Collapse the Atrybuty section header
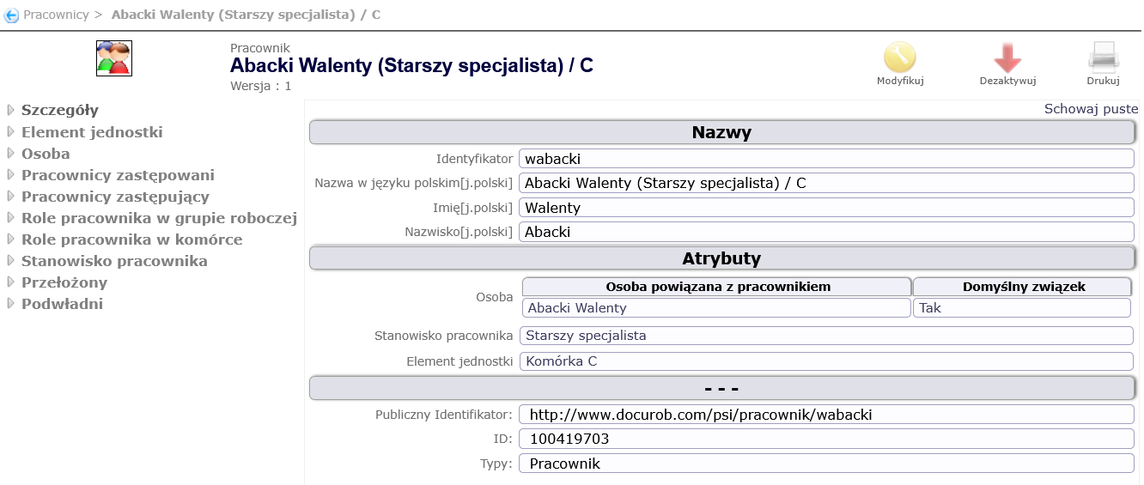Image resolution: width=1144 pixels, height=485 pixels. click(x=721, y=258)
